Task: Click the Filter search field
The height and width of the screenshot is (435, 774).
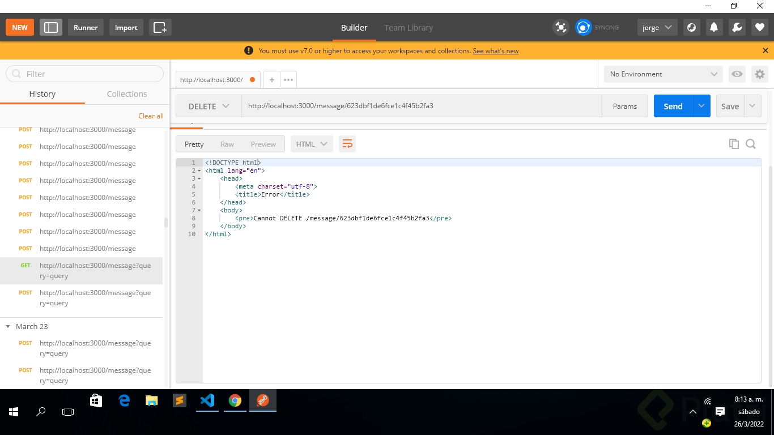Action: (85, 74)
